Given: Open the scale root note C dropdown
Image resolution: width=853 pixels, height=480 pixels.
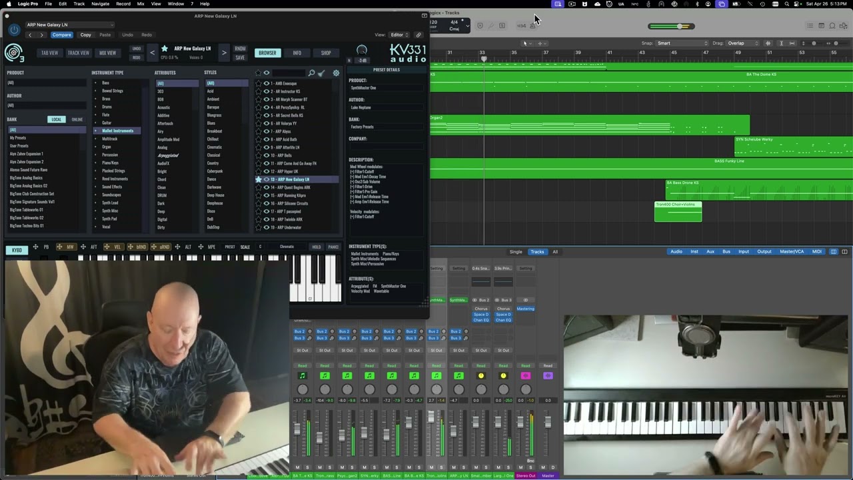Looking at the screenshot, I should 261,247.
